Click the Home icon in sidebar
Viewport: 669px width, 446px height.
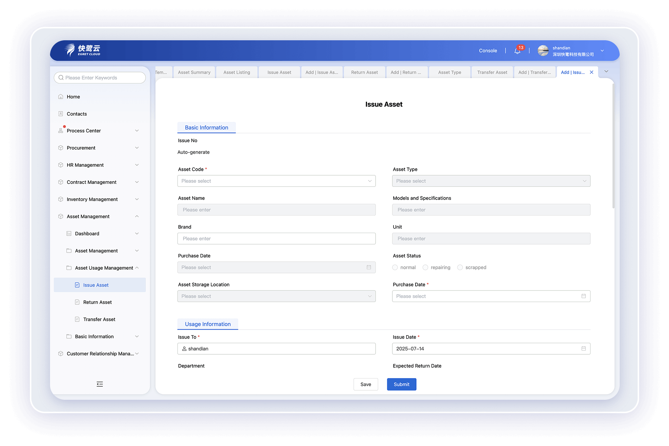click(61, 97)
